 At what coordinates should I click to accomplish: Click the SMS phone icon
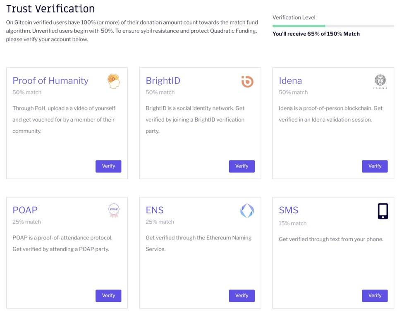[x=383, y=211]
